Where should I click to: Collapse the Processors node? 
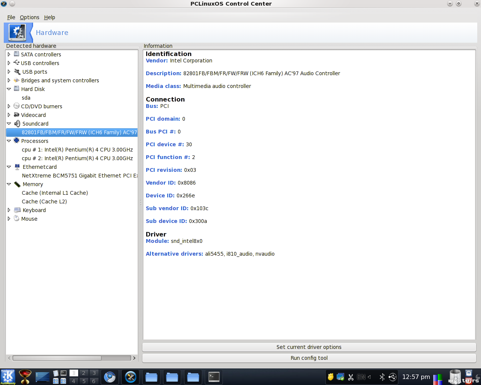tap(9, 141)
